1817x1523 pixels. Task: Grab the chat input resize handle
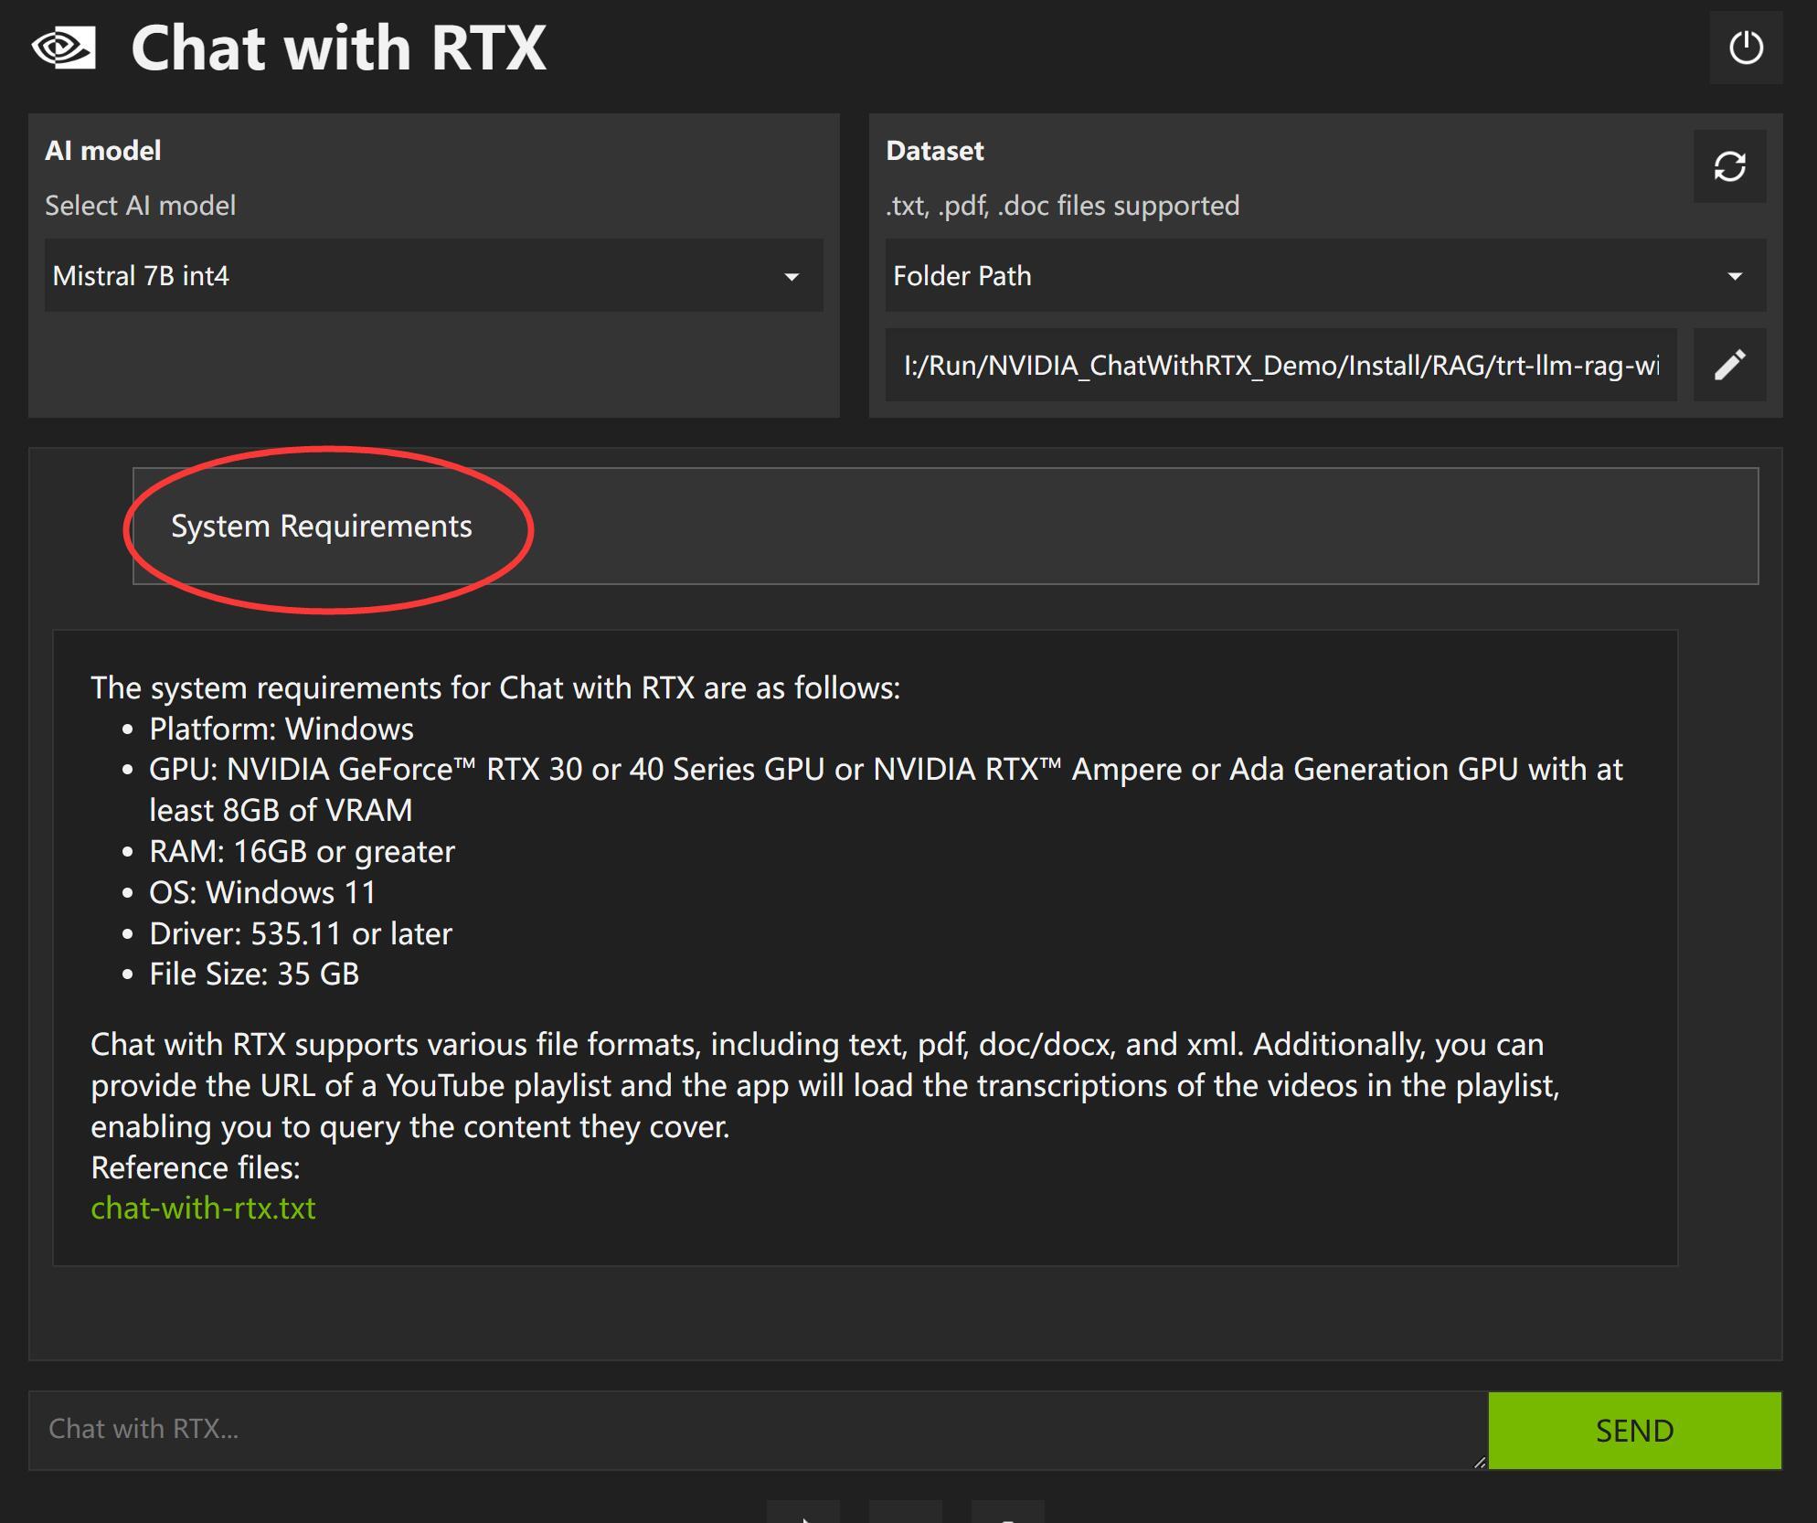1479,1462
